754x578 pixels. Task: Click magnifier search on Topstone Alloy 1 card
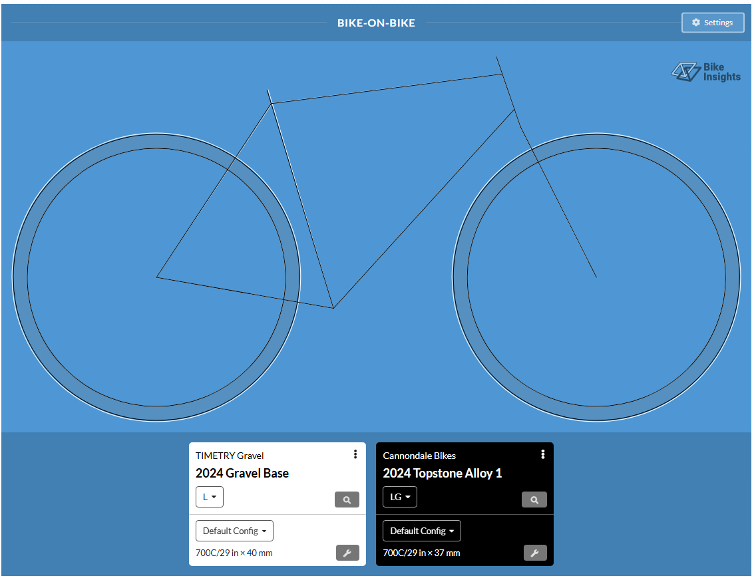tap(534, 500)
